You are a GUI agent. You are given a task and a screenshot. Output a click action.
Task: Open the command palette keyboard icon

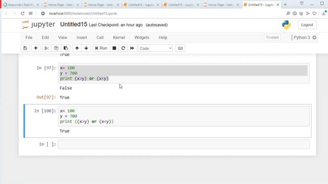[180, 48]
